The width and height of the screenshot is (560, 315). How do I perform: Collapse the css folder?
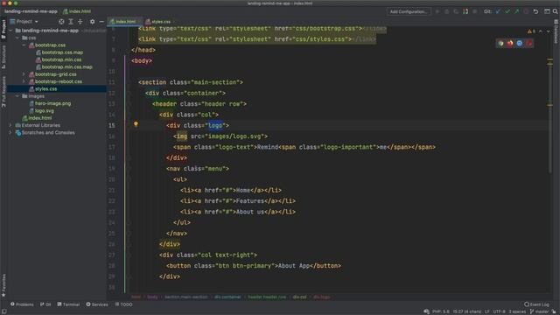click(17, 38)
